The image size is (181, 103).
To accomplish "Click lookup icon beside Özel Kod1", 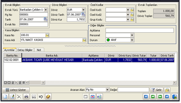I will [x=132, y=10].
